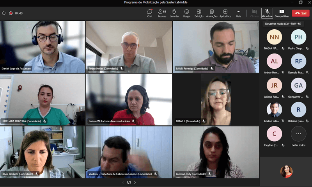Screen dimensions: 312x187
Task: Leave the meeting with Sair button
Action: 301,13
